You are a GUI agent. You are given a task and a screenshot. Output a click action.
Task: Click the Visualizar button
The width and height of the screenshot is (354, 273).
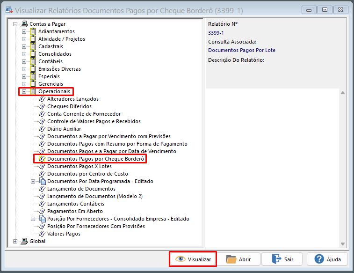pyautogui.click(x=193, y=259)
